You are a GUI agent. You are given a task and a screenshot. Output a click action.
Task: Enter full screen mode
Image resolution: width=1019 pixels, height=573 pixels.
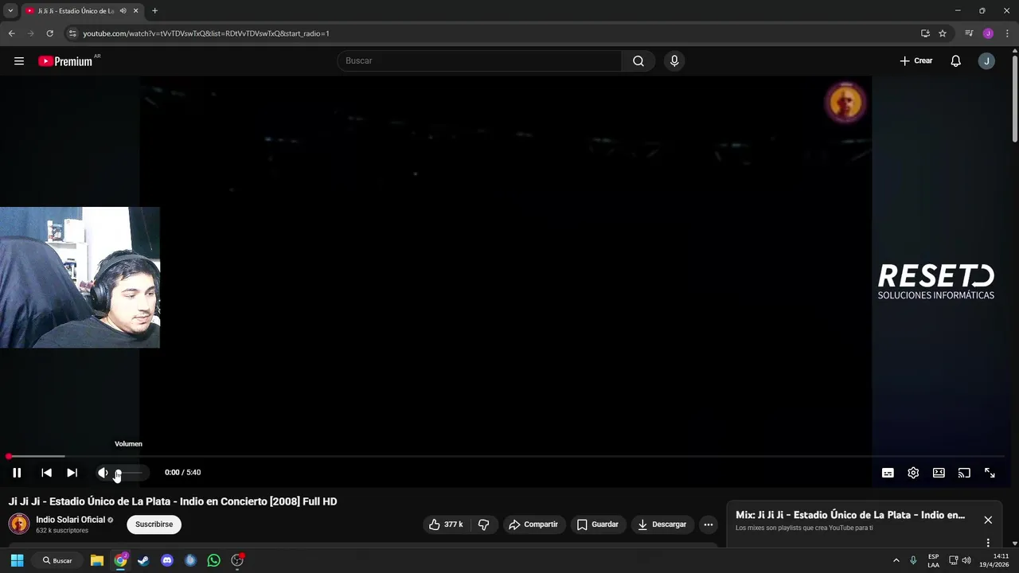(x=990, y=473)
